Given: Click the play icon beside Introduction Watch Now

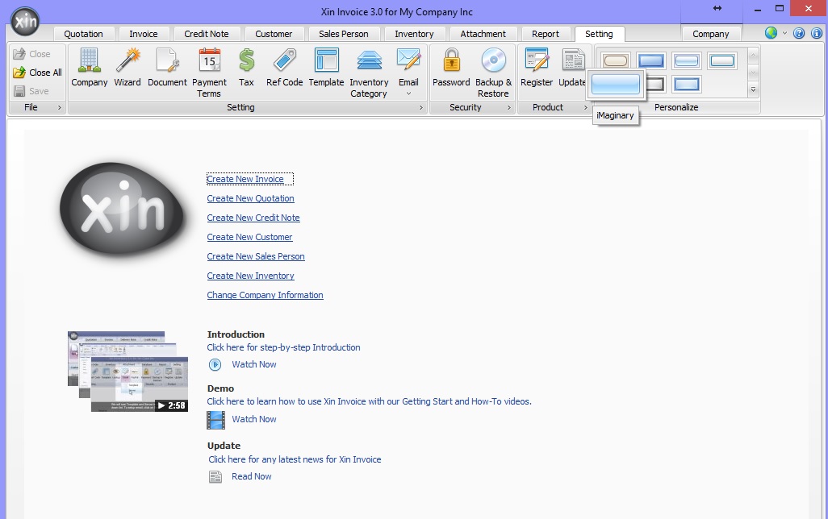Looking at the screenshot, I should point(215,364).
